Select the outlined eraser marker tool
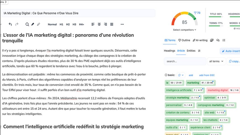Viewport: 240px width, 135px height. (39, 24)
